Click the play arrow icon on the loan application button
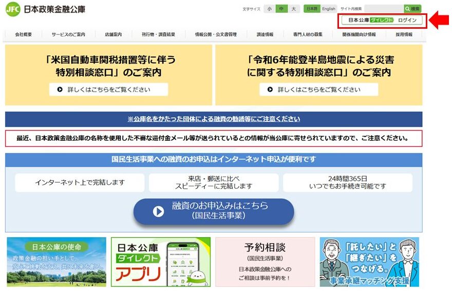 click(x=158, y=211)
